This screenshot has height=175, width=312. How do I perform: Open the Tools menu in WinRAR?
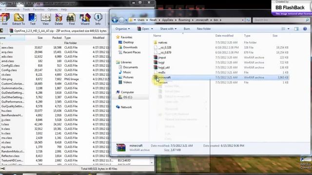click(26, 9)
